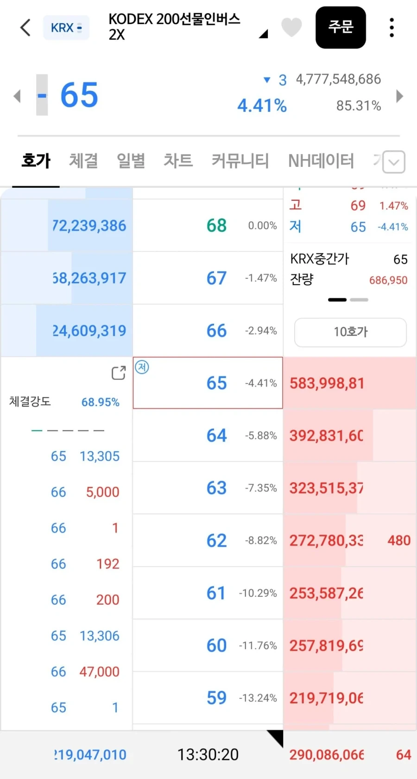
Task: Switch to the 체결 tab
Action: (x=83, y=161)
